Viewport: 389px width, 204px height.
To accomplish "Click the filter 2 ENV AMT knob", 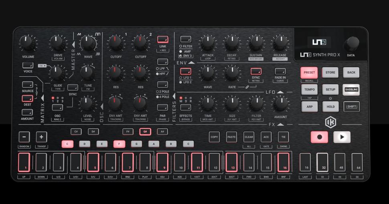I will click(140, 104).
